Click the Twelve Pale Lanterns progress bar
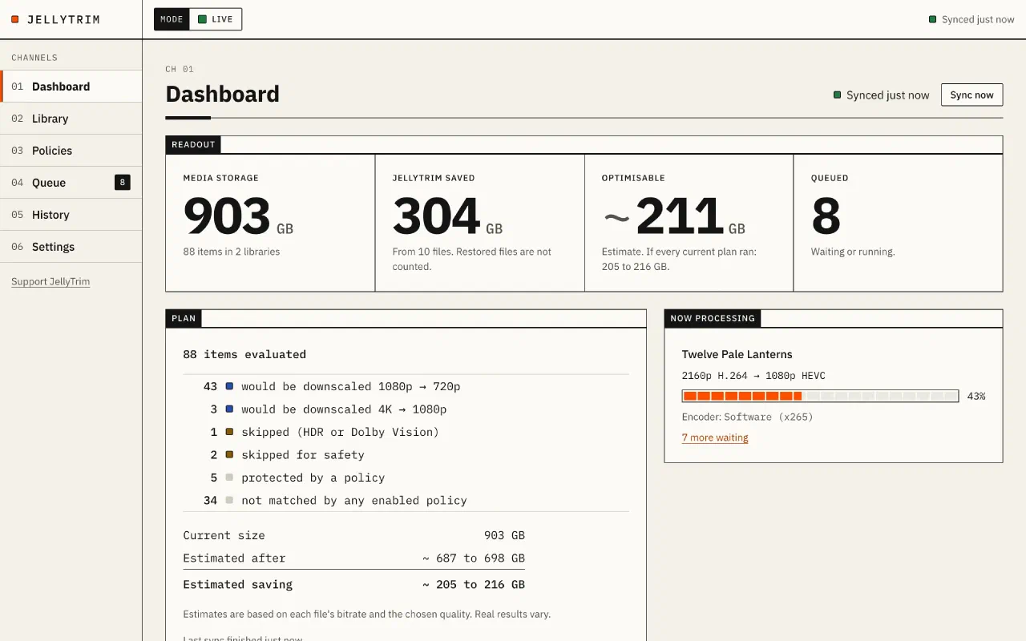Viewport: 1026px width, 641px height. (x=820, y=396)
